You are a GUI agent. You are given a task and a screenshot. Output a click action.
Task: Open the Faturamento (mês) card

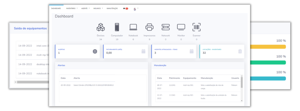tap(125, 51)
